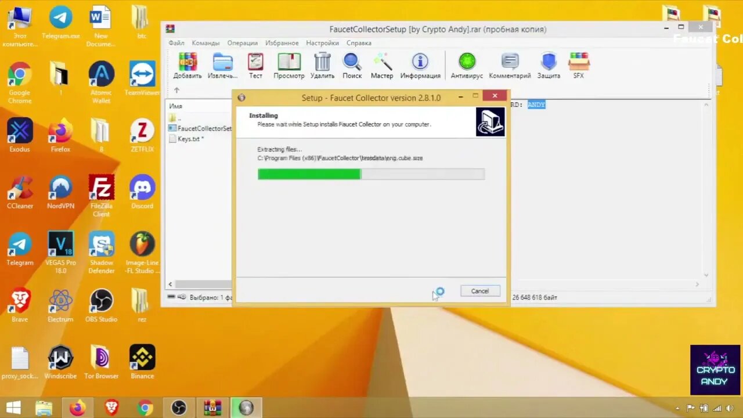
Task: Open the ZETFLIX desktop icon
Action: click(142, 136)
